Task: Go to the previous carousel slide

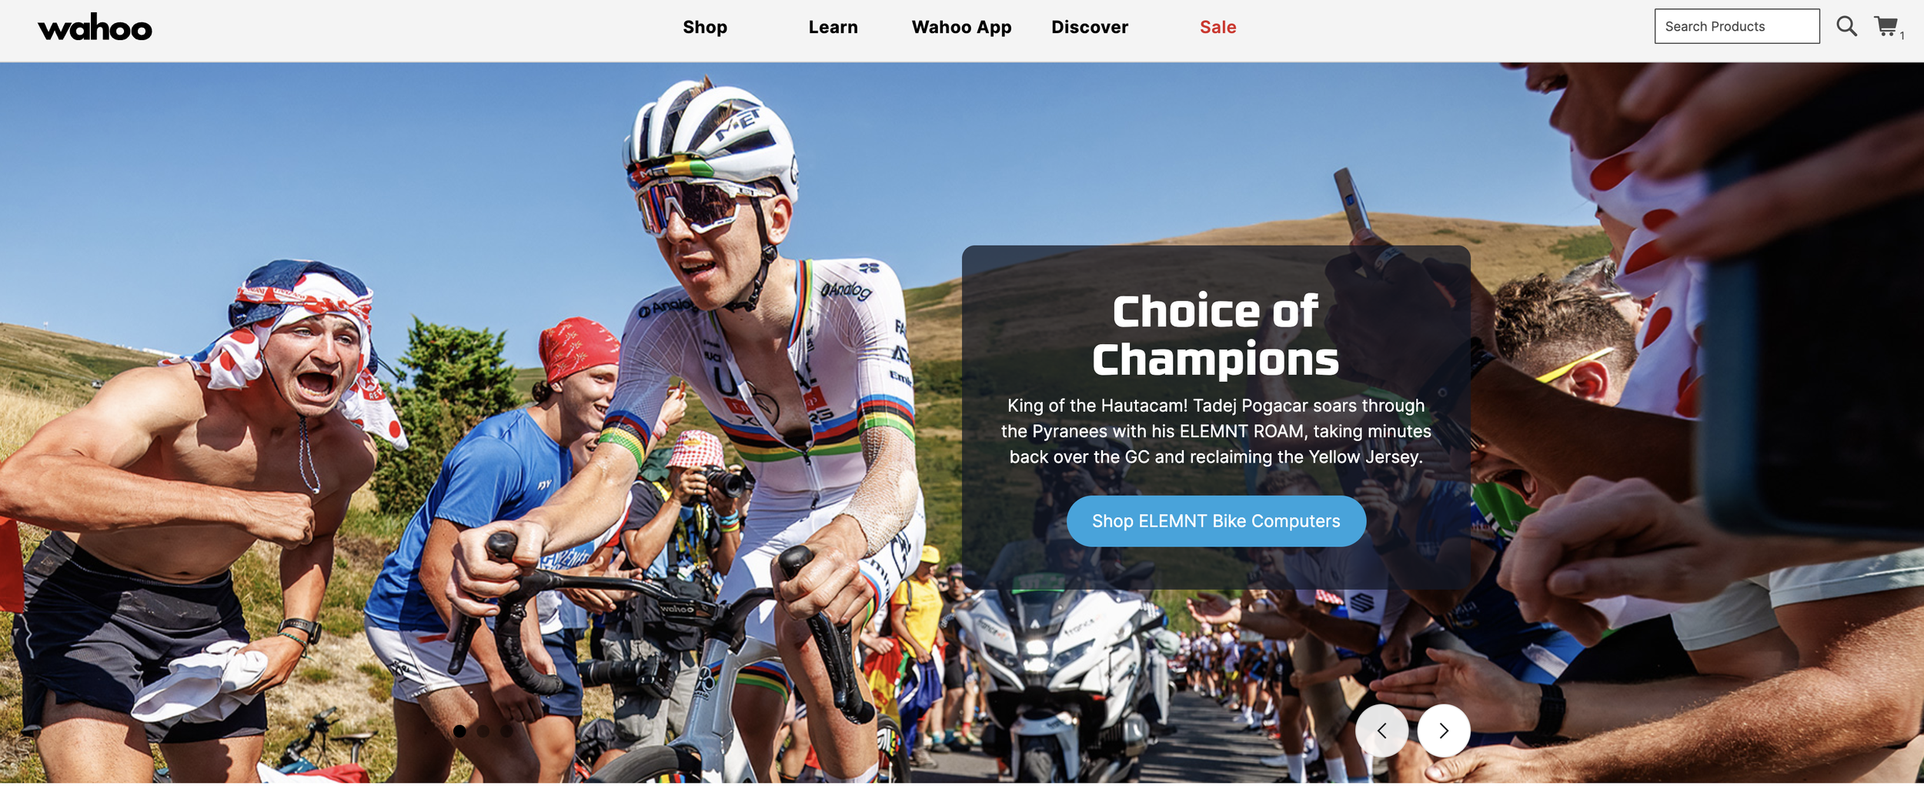Action: pos(1381,730)
